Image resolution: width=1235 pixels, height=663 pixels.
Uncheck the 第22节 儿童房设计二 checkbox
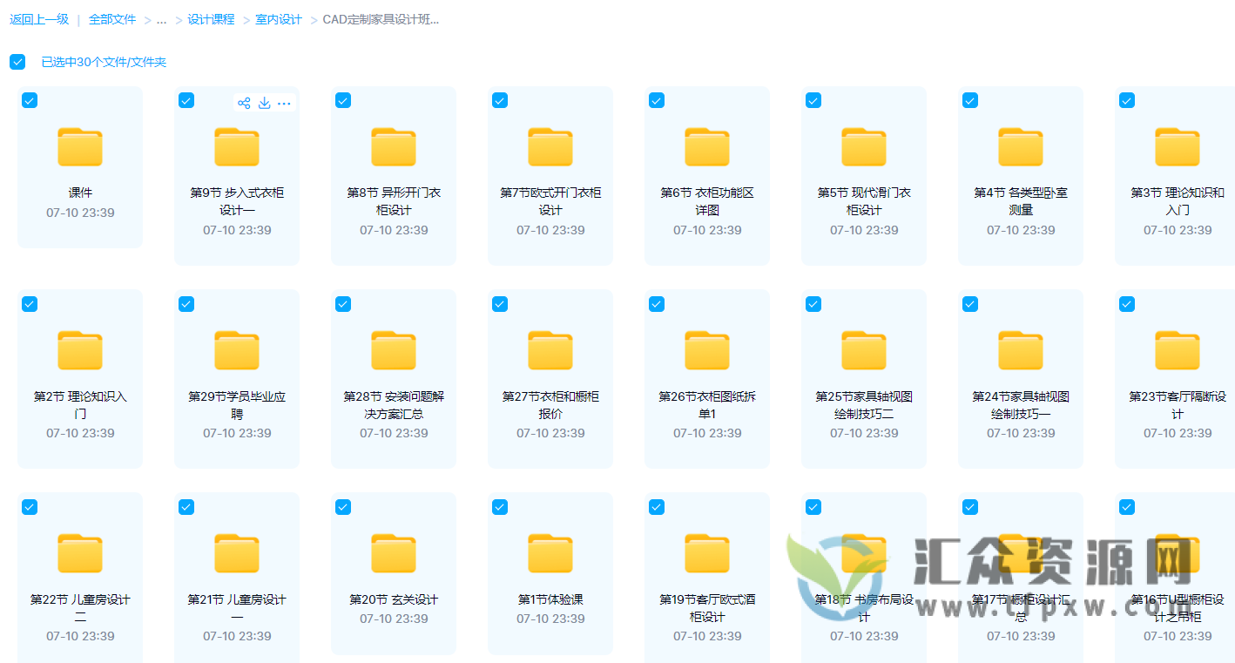click(x=30, y=506)
